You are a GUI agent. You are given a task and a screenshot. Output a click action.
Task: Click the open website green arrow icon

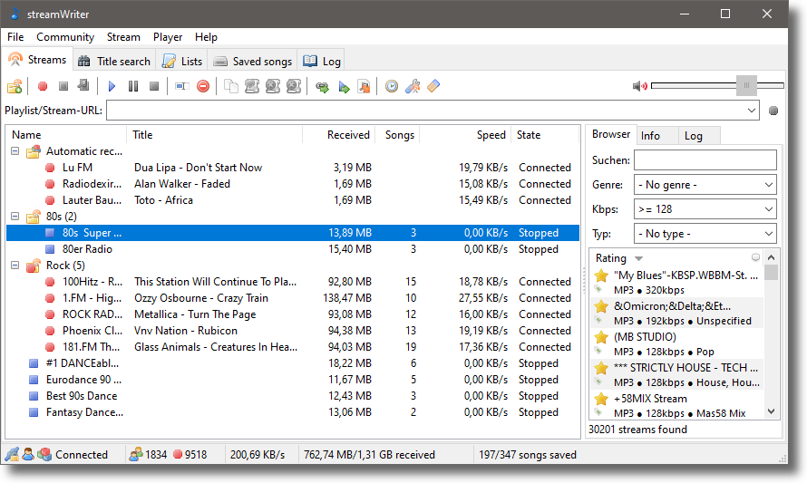[x=322, y=87]
